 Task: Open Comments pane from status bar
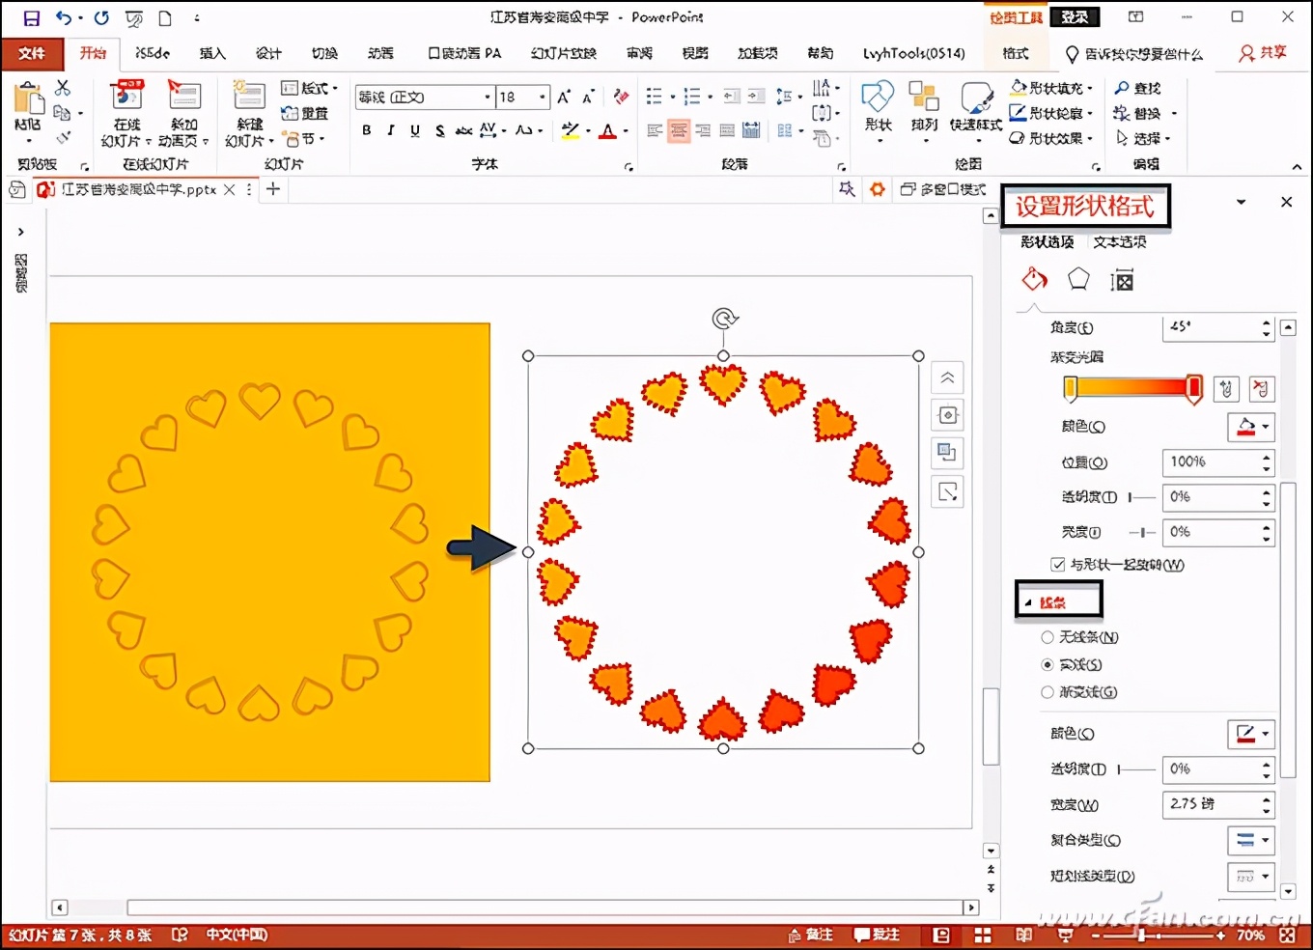(877, 935)
